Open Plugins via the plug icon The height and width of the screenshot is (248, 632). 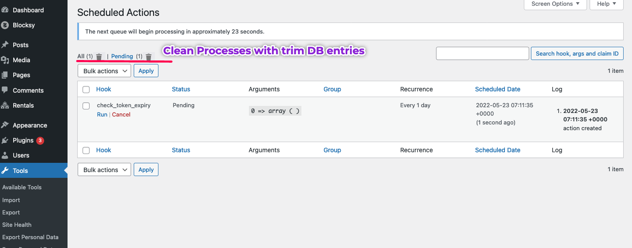[5, 140]
